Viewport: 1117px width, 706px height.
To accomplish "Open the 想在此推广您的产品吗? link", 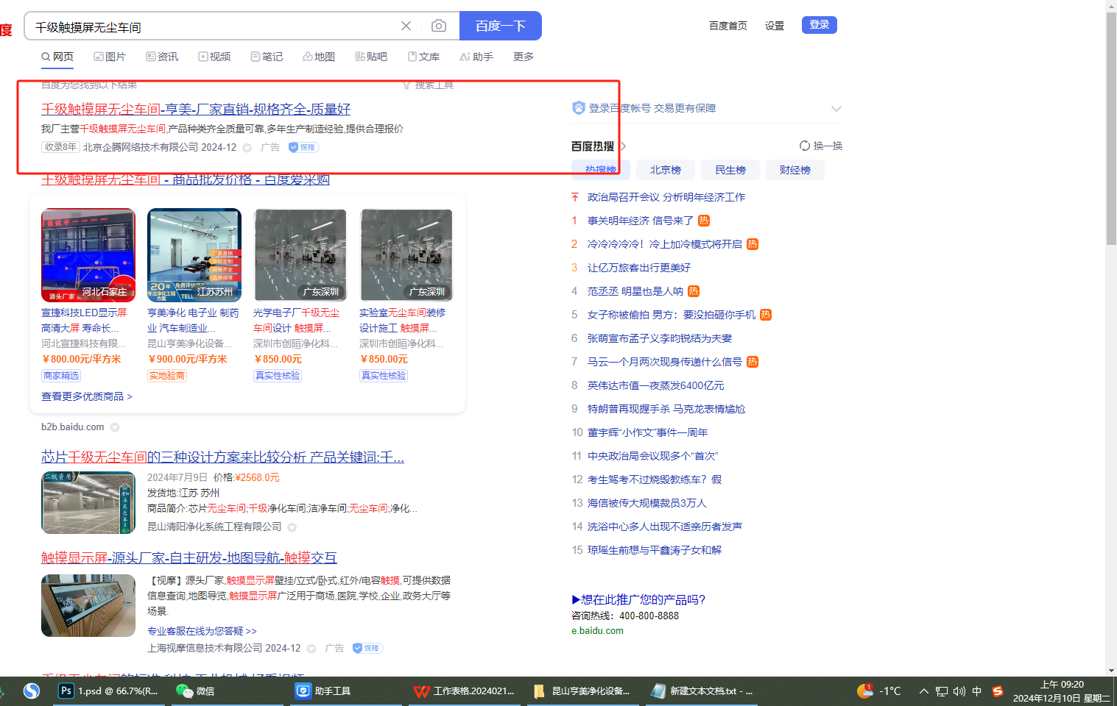I will tap(638, 599).
